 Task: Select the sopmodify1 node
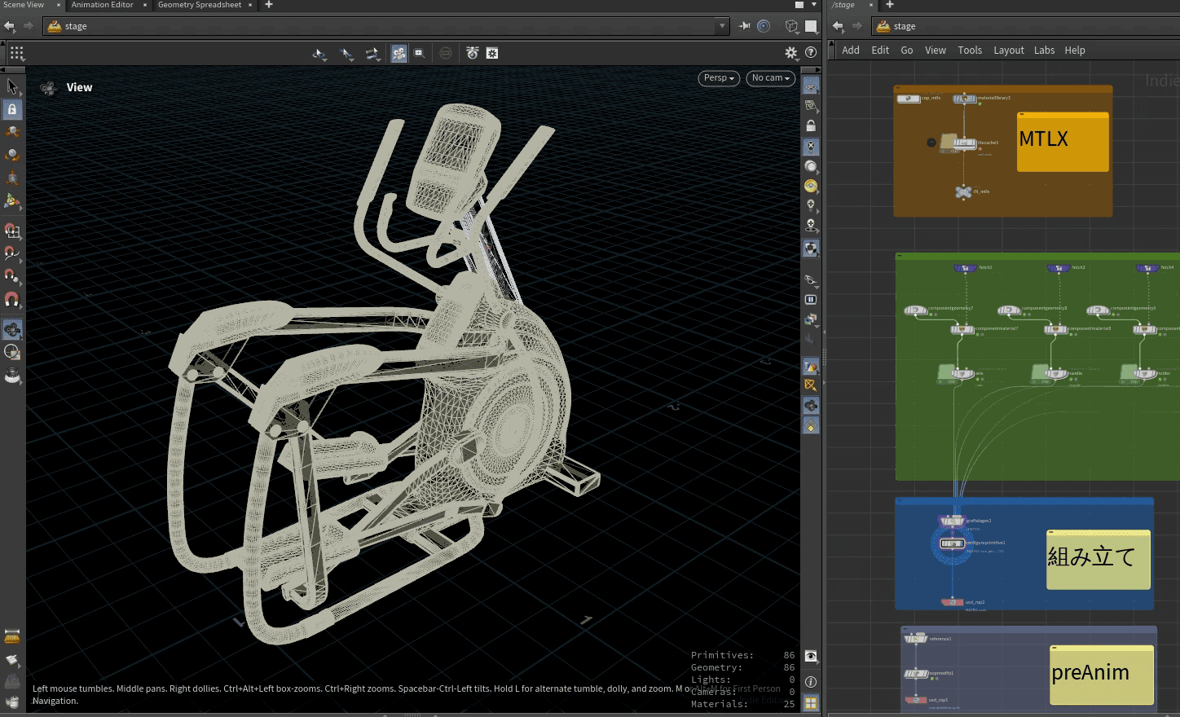coord(916,674)
